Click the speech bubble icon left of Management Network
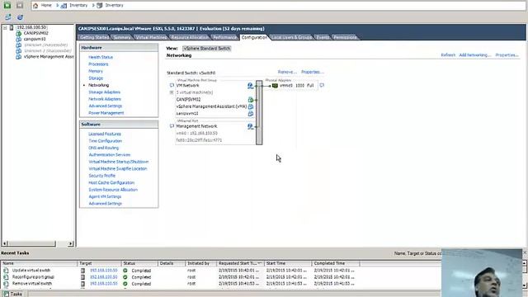Image resolution: width=528 pixels, height=297 pixels. (172, 126)
